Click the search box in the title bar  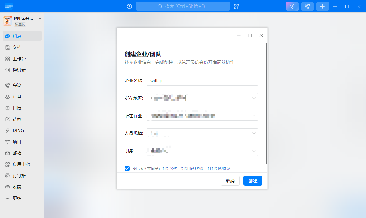(183, 6)
